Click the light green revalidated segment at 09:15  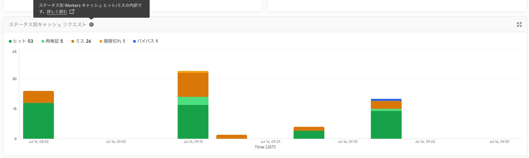coord(193,101)
